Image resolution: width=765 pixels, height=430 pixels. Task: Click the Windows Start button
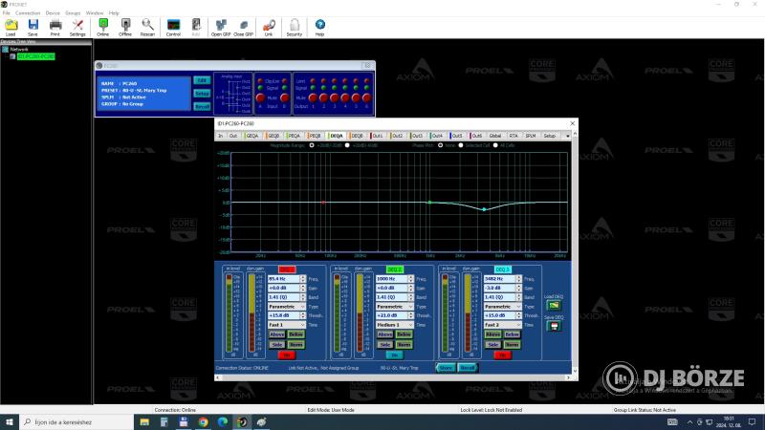click(10, 422)
